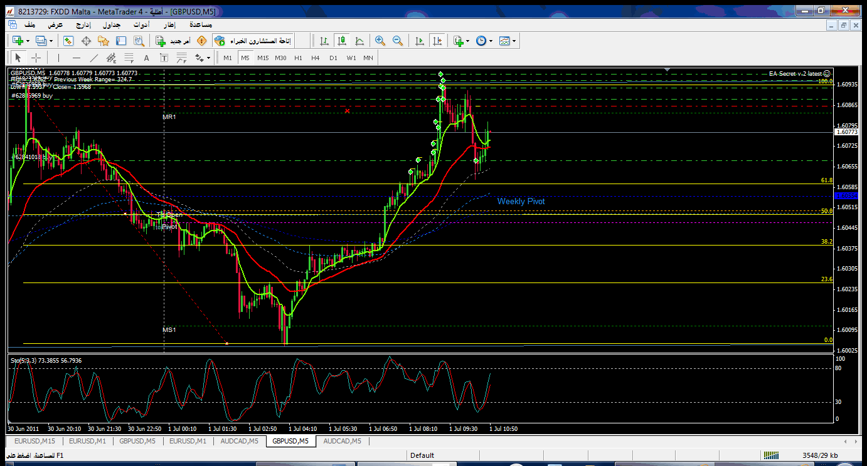Toggle chart shift from right border
Image resolution: width=867 pixels, height=466 pixels.
pyautogui.click(x=437, y=41)
